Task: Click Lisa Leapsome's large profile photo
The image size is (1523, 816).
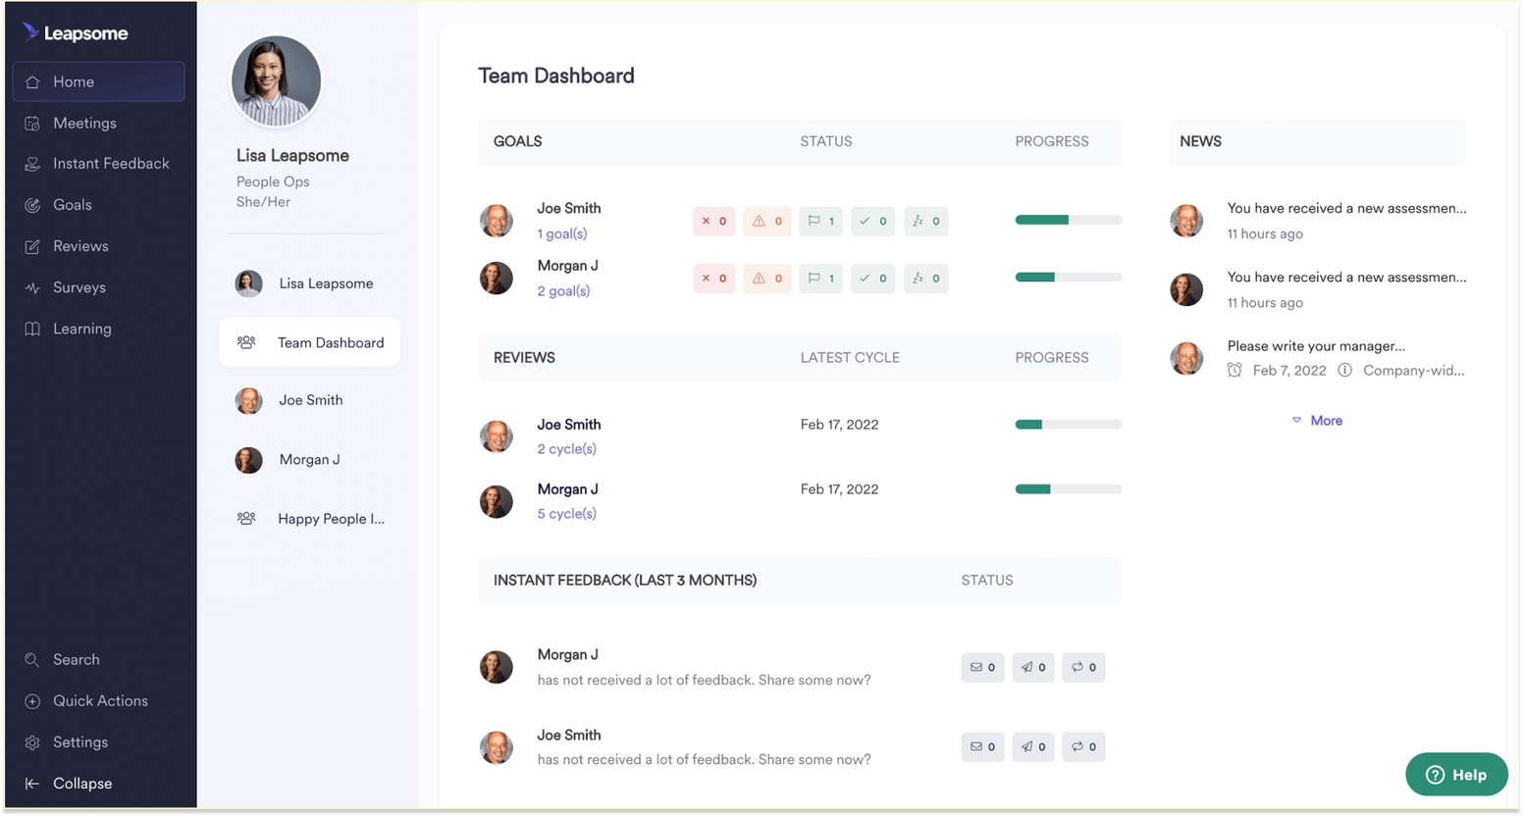Action: [x=276, y=81]
